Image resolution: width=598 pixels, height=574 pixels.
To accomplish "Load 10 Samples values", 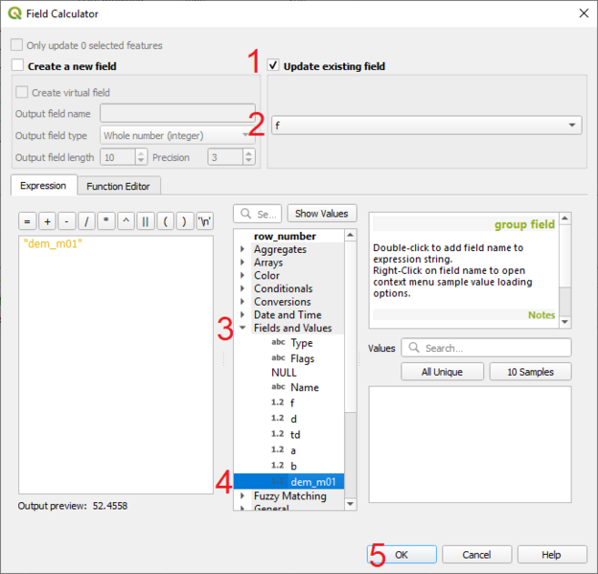I will [x=531, y=372].
